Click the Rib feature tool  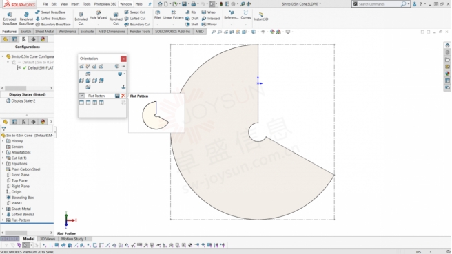[x=191, y=12]
